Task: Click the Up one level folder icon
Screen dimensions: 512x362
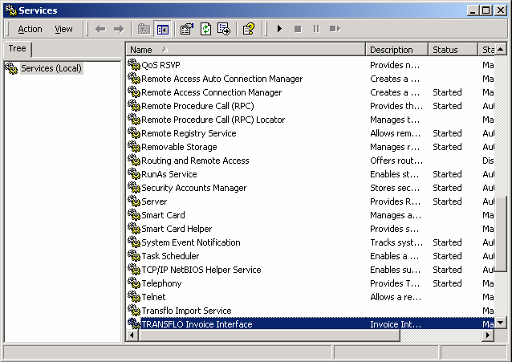Action: [144, 29]
